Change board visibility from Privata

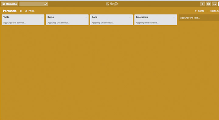(30, 11)
